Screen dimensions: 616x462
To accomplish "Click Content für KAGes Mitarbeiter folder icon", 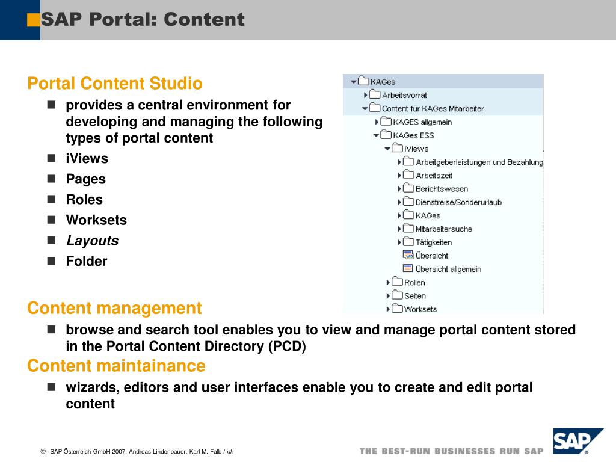I will click(x=375, y=108).
